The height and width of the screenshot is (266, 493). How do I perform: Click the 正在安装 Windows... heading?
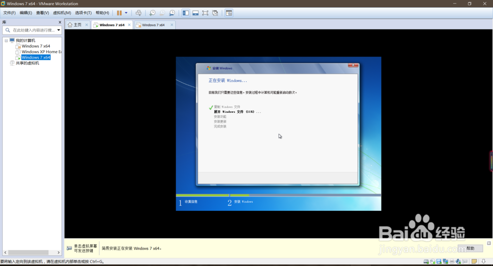(x=228, y=81)
